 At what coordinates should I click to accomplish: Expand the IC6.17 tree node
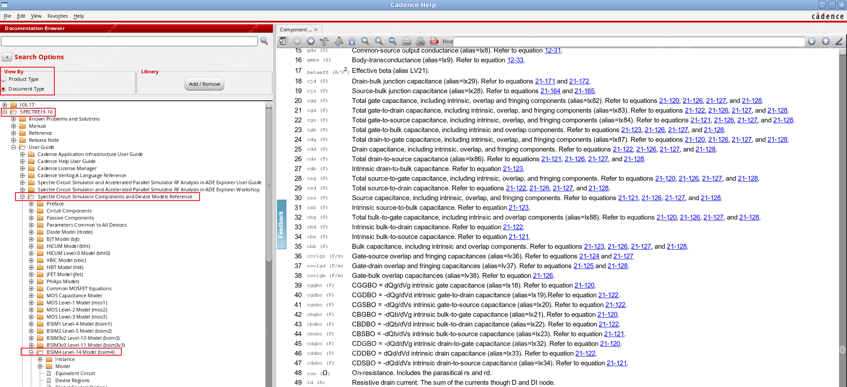click(5, 105)
